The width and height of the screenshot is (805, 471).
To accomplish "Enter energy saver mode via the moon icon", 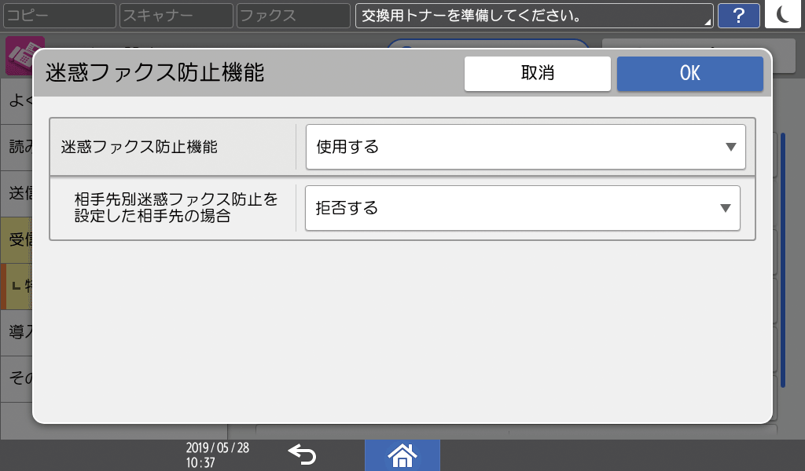I will (x=782, y=15).
